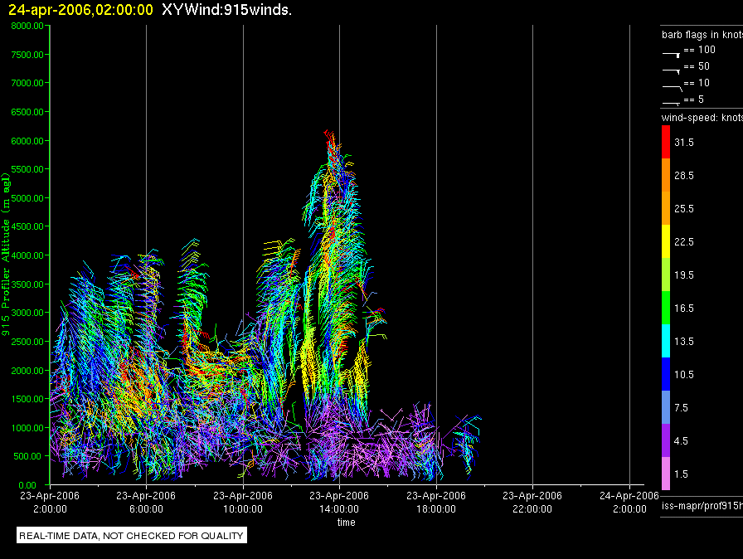Click the real-time data quality notice
Screen dimensions: 743x559
pos(132,536)
